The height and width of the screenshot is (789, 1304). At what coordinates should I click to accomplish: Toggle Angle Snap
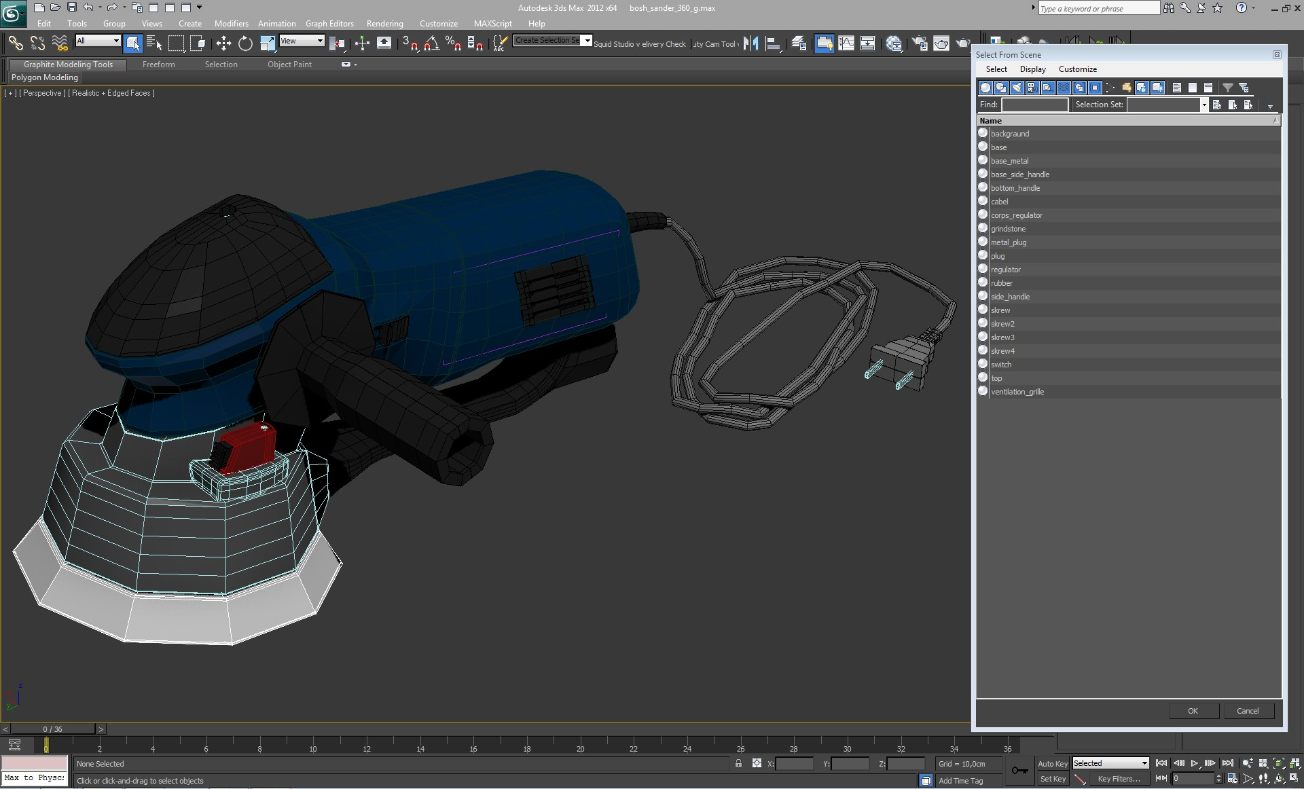pos(431,43)
